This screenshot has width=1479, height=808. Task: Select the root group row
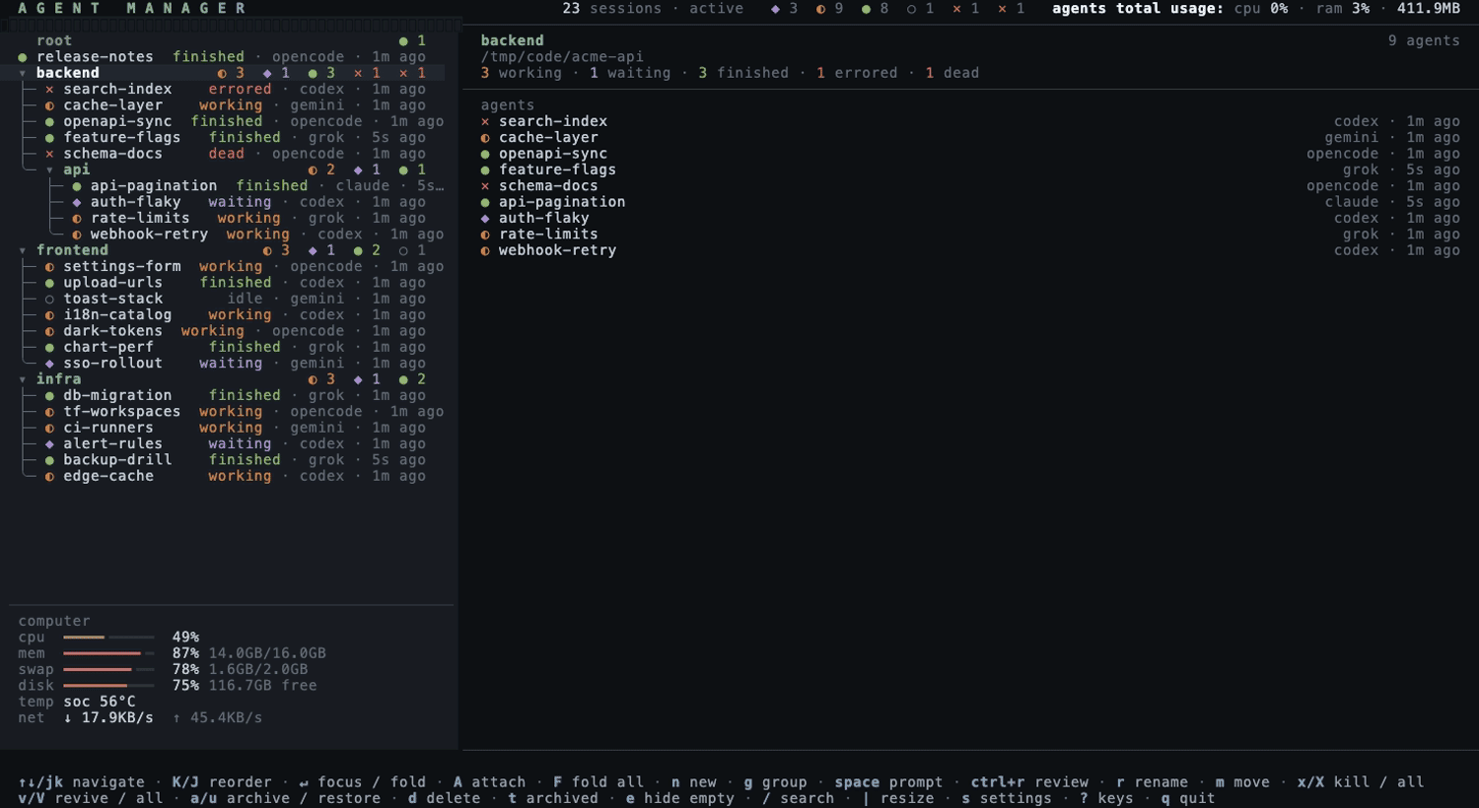tap(231, 41)
